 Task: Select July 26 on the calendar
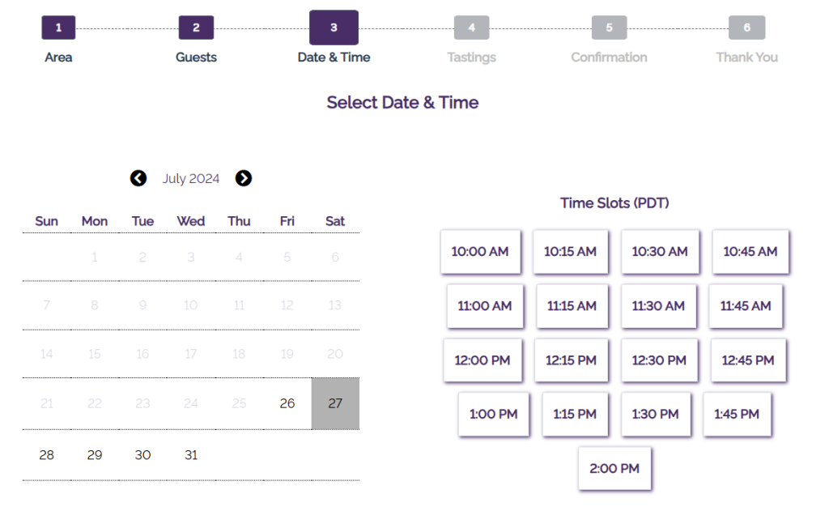pos(287,403)
